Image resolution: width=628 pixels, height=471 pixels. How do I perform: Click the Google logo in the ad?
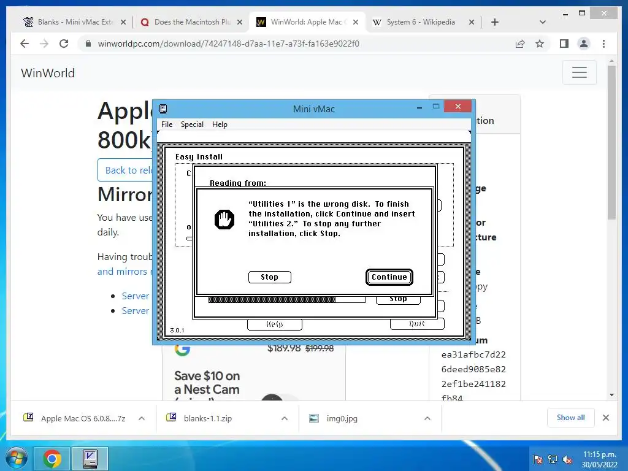(x=182, y=350)
